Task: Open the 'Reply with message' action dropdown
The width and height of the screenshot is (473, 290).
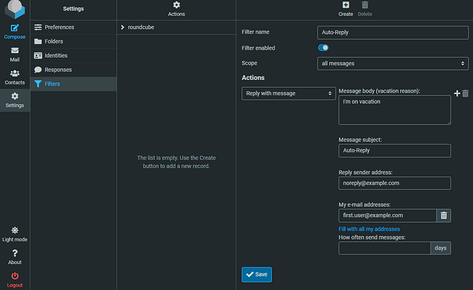Action: (289, 93)
